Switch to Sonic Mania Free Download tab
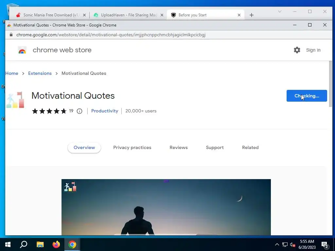This screenshot has width=335, height=251. point(51,15)
